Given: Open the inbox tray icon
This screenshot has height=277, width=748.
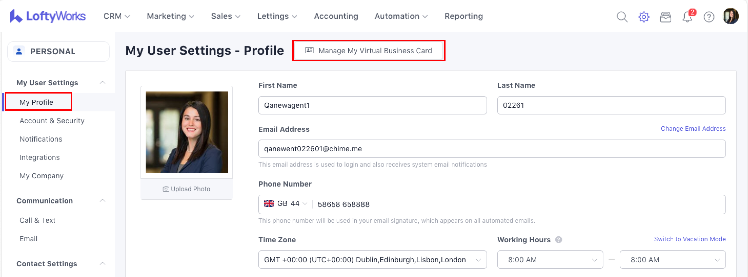Looking at the screenshot, I should (665, 17).
